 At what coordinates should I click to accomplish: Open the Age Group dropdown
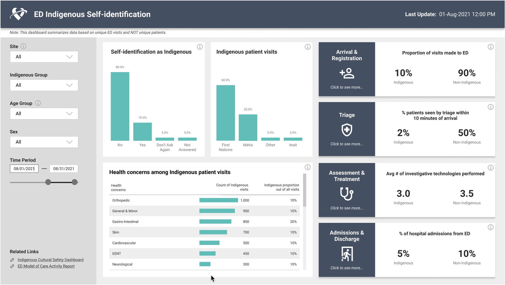click(x=44, y=114)
